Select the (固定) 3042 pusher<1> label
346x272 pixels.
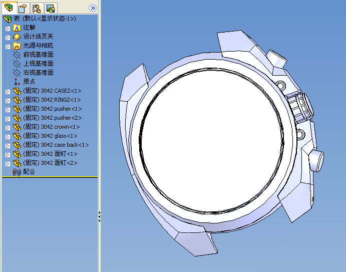coord(53,109)
